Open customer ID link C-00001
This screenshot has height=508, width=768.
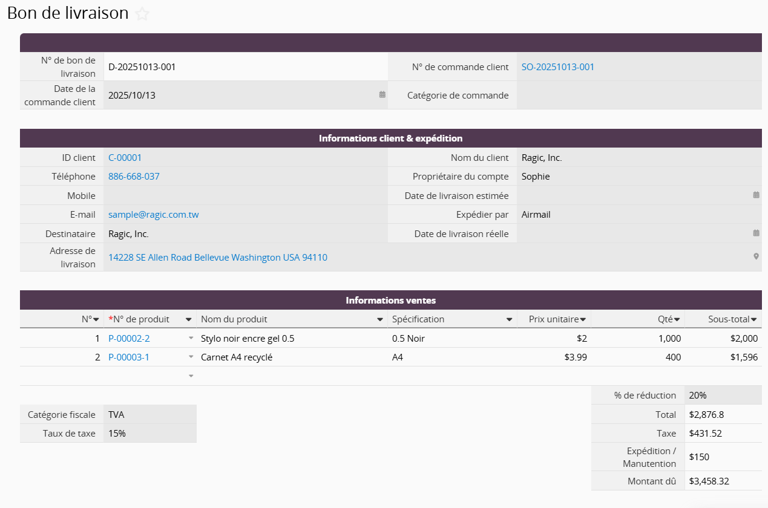tap(125, 158)
